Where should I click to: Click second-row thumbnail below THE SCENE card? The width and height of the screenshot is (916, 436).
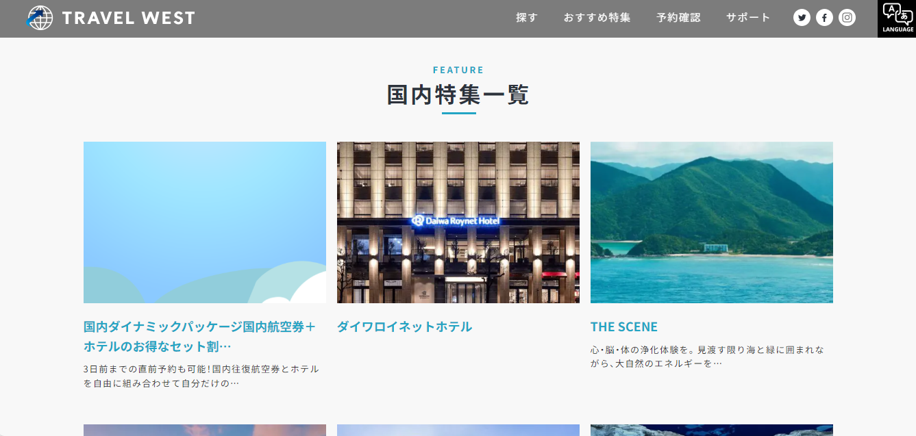point(711,430)
